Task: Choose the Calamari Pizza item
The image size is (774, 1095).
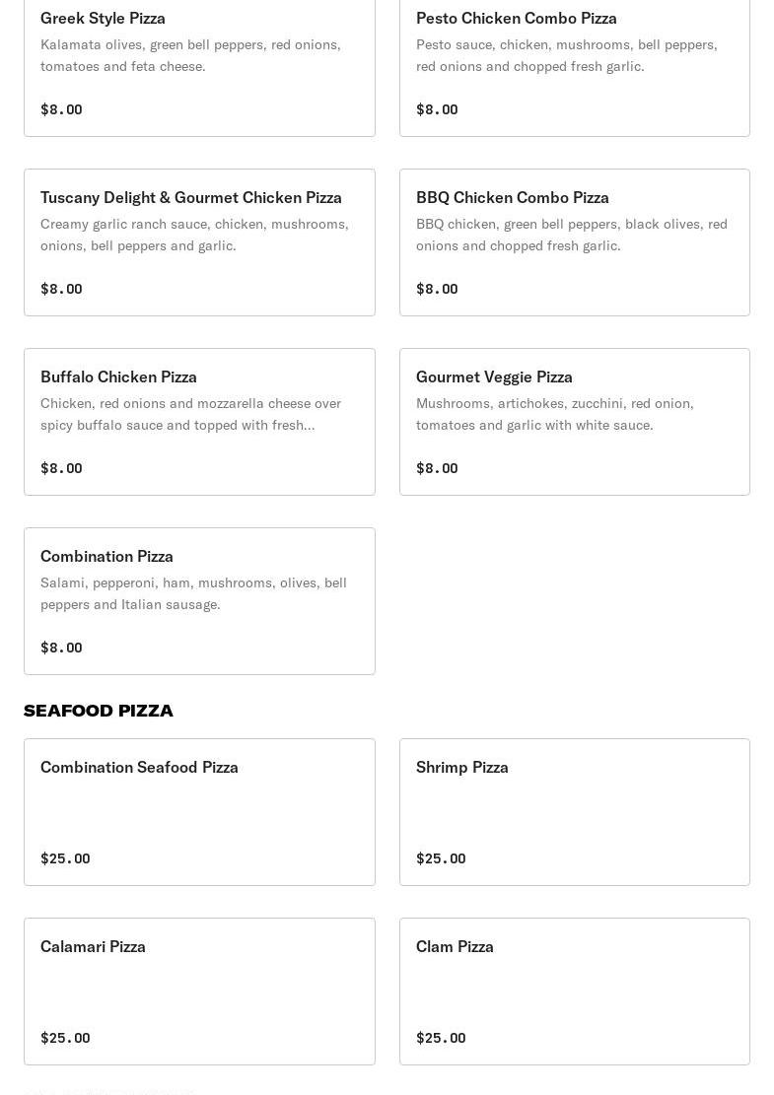Action: tap(199, 992)
